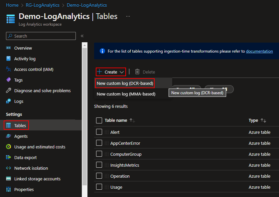
Task: Open the documentation link
Action: click(x=259, y=51)
